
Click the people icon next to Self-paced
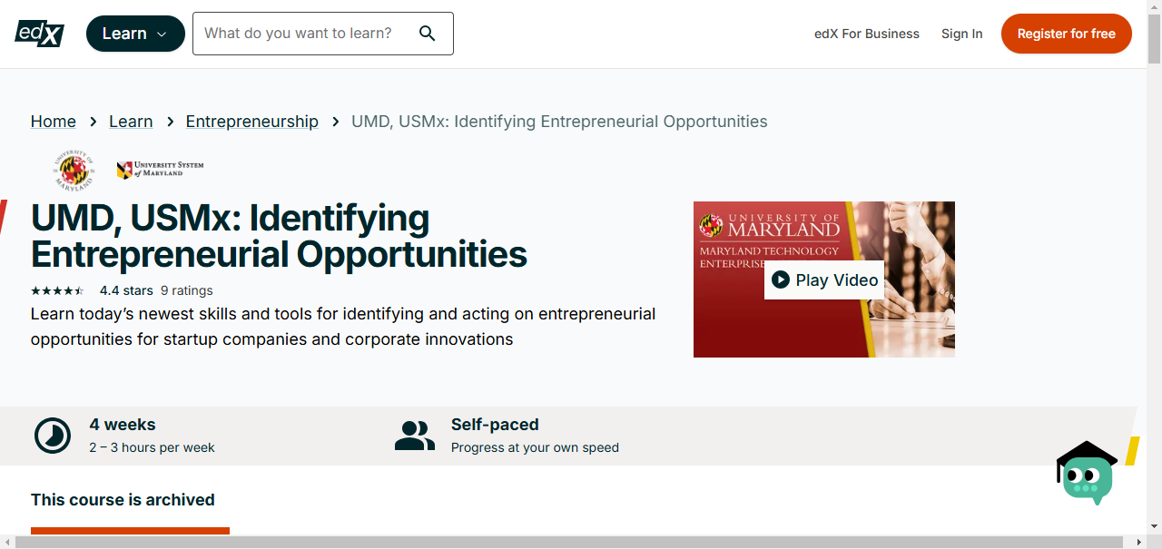(415, 435)
